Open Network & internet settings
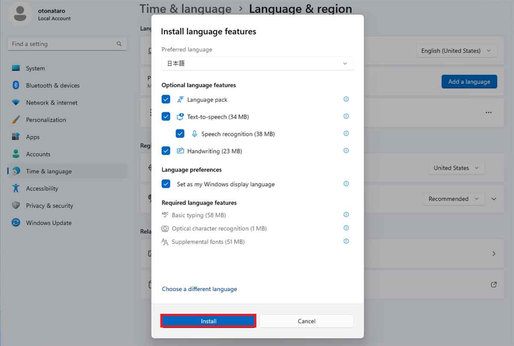This screenshot has width=514, height=346. coord(68,102)
